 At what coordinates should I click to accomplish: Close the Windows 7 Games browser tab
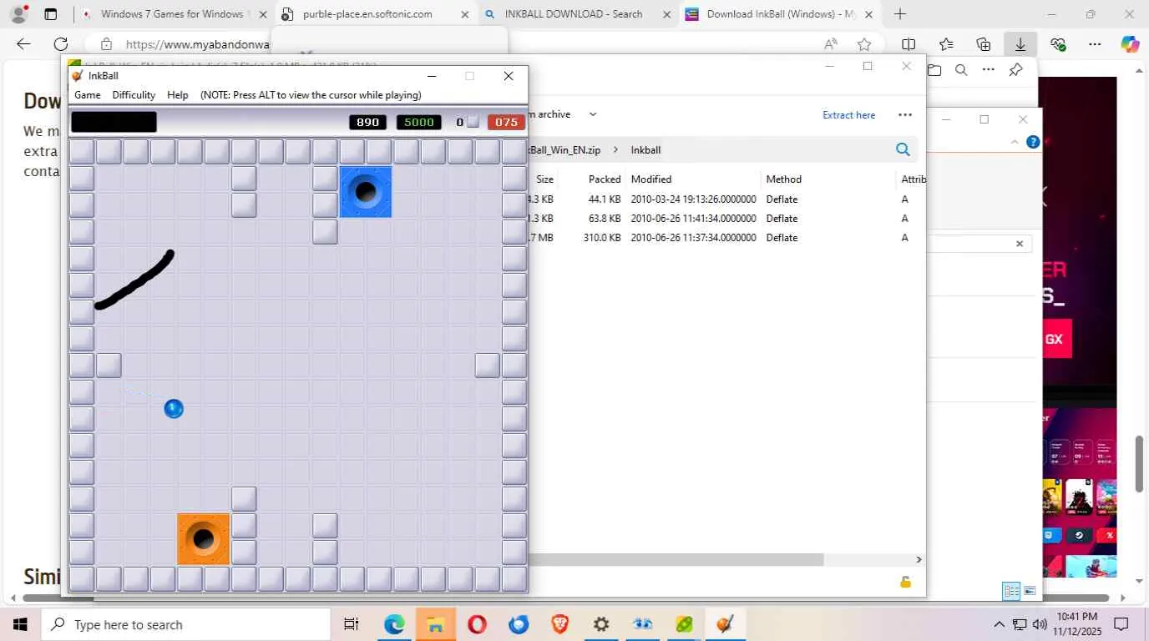tap(262, 14)
